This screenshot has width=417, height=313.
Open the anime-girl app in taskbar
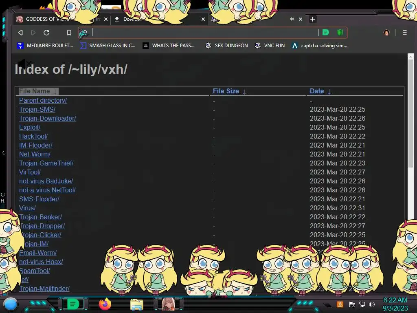169,304
